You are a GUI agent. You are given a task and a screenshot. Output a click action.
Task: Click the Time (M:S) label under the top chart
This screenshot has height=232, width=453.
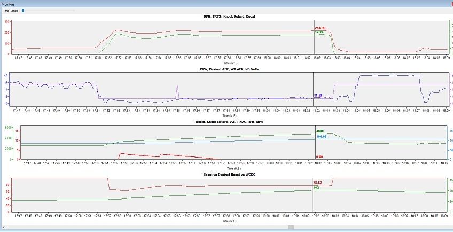(x=228, y=62)
